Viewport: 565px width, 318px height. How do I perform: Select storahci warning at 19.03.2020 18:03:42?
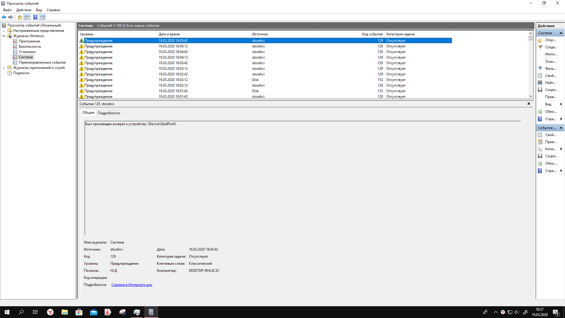(265, 63)
